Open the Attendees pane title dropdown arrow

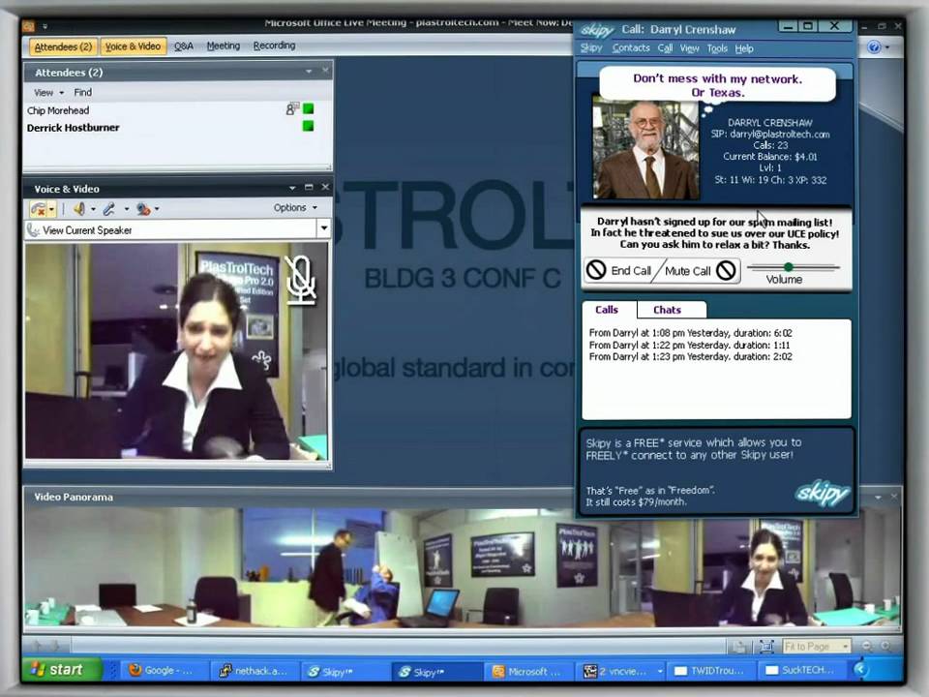pos(309,72)
